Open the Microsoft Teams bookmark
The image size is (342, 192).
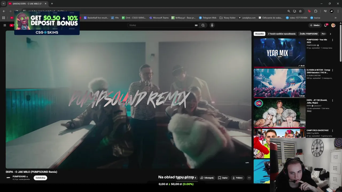[159, 18]
